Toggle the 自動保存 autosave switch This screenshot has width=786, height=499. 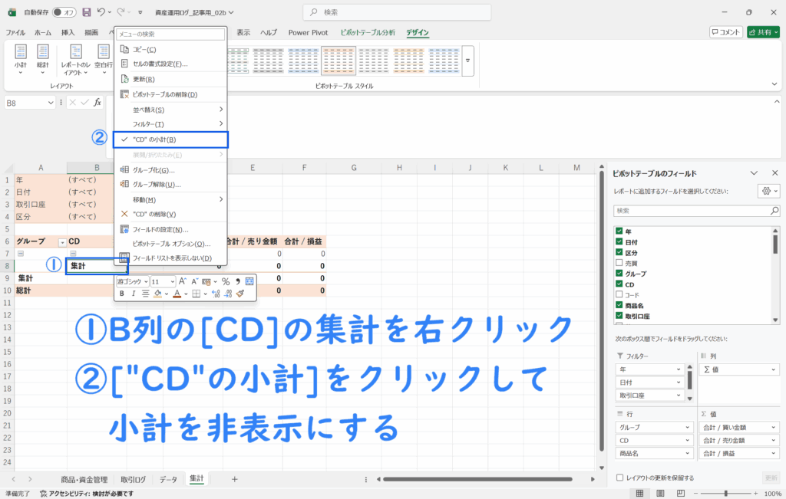point(64,13)
